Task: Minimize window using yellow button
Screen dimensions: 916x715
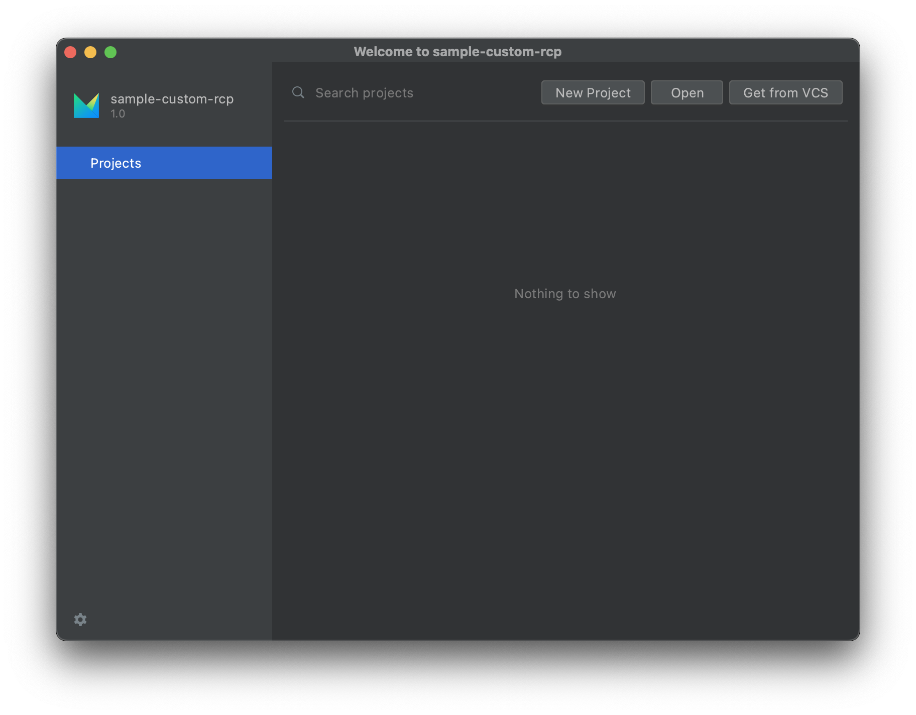Action: (90, 52)
